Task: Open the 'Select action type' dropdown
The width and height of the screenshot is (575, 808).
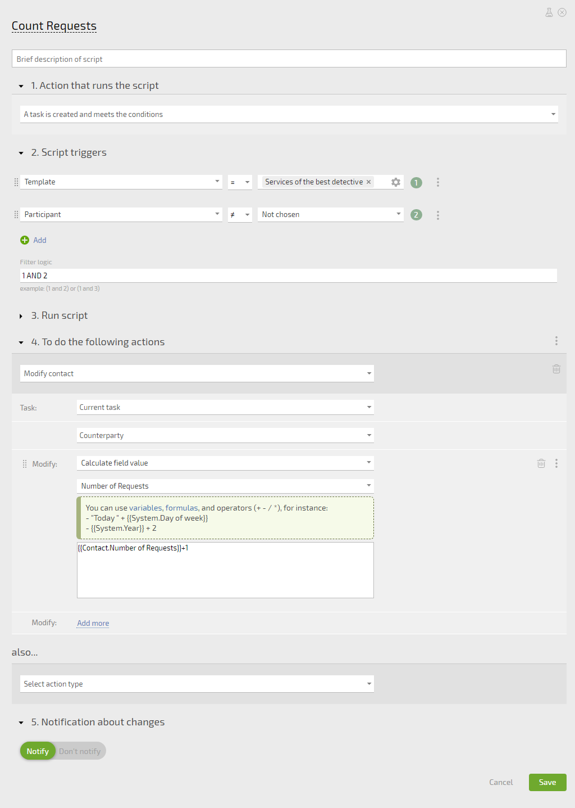Action: pos(197,684)
